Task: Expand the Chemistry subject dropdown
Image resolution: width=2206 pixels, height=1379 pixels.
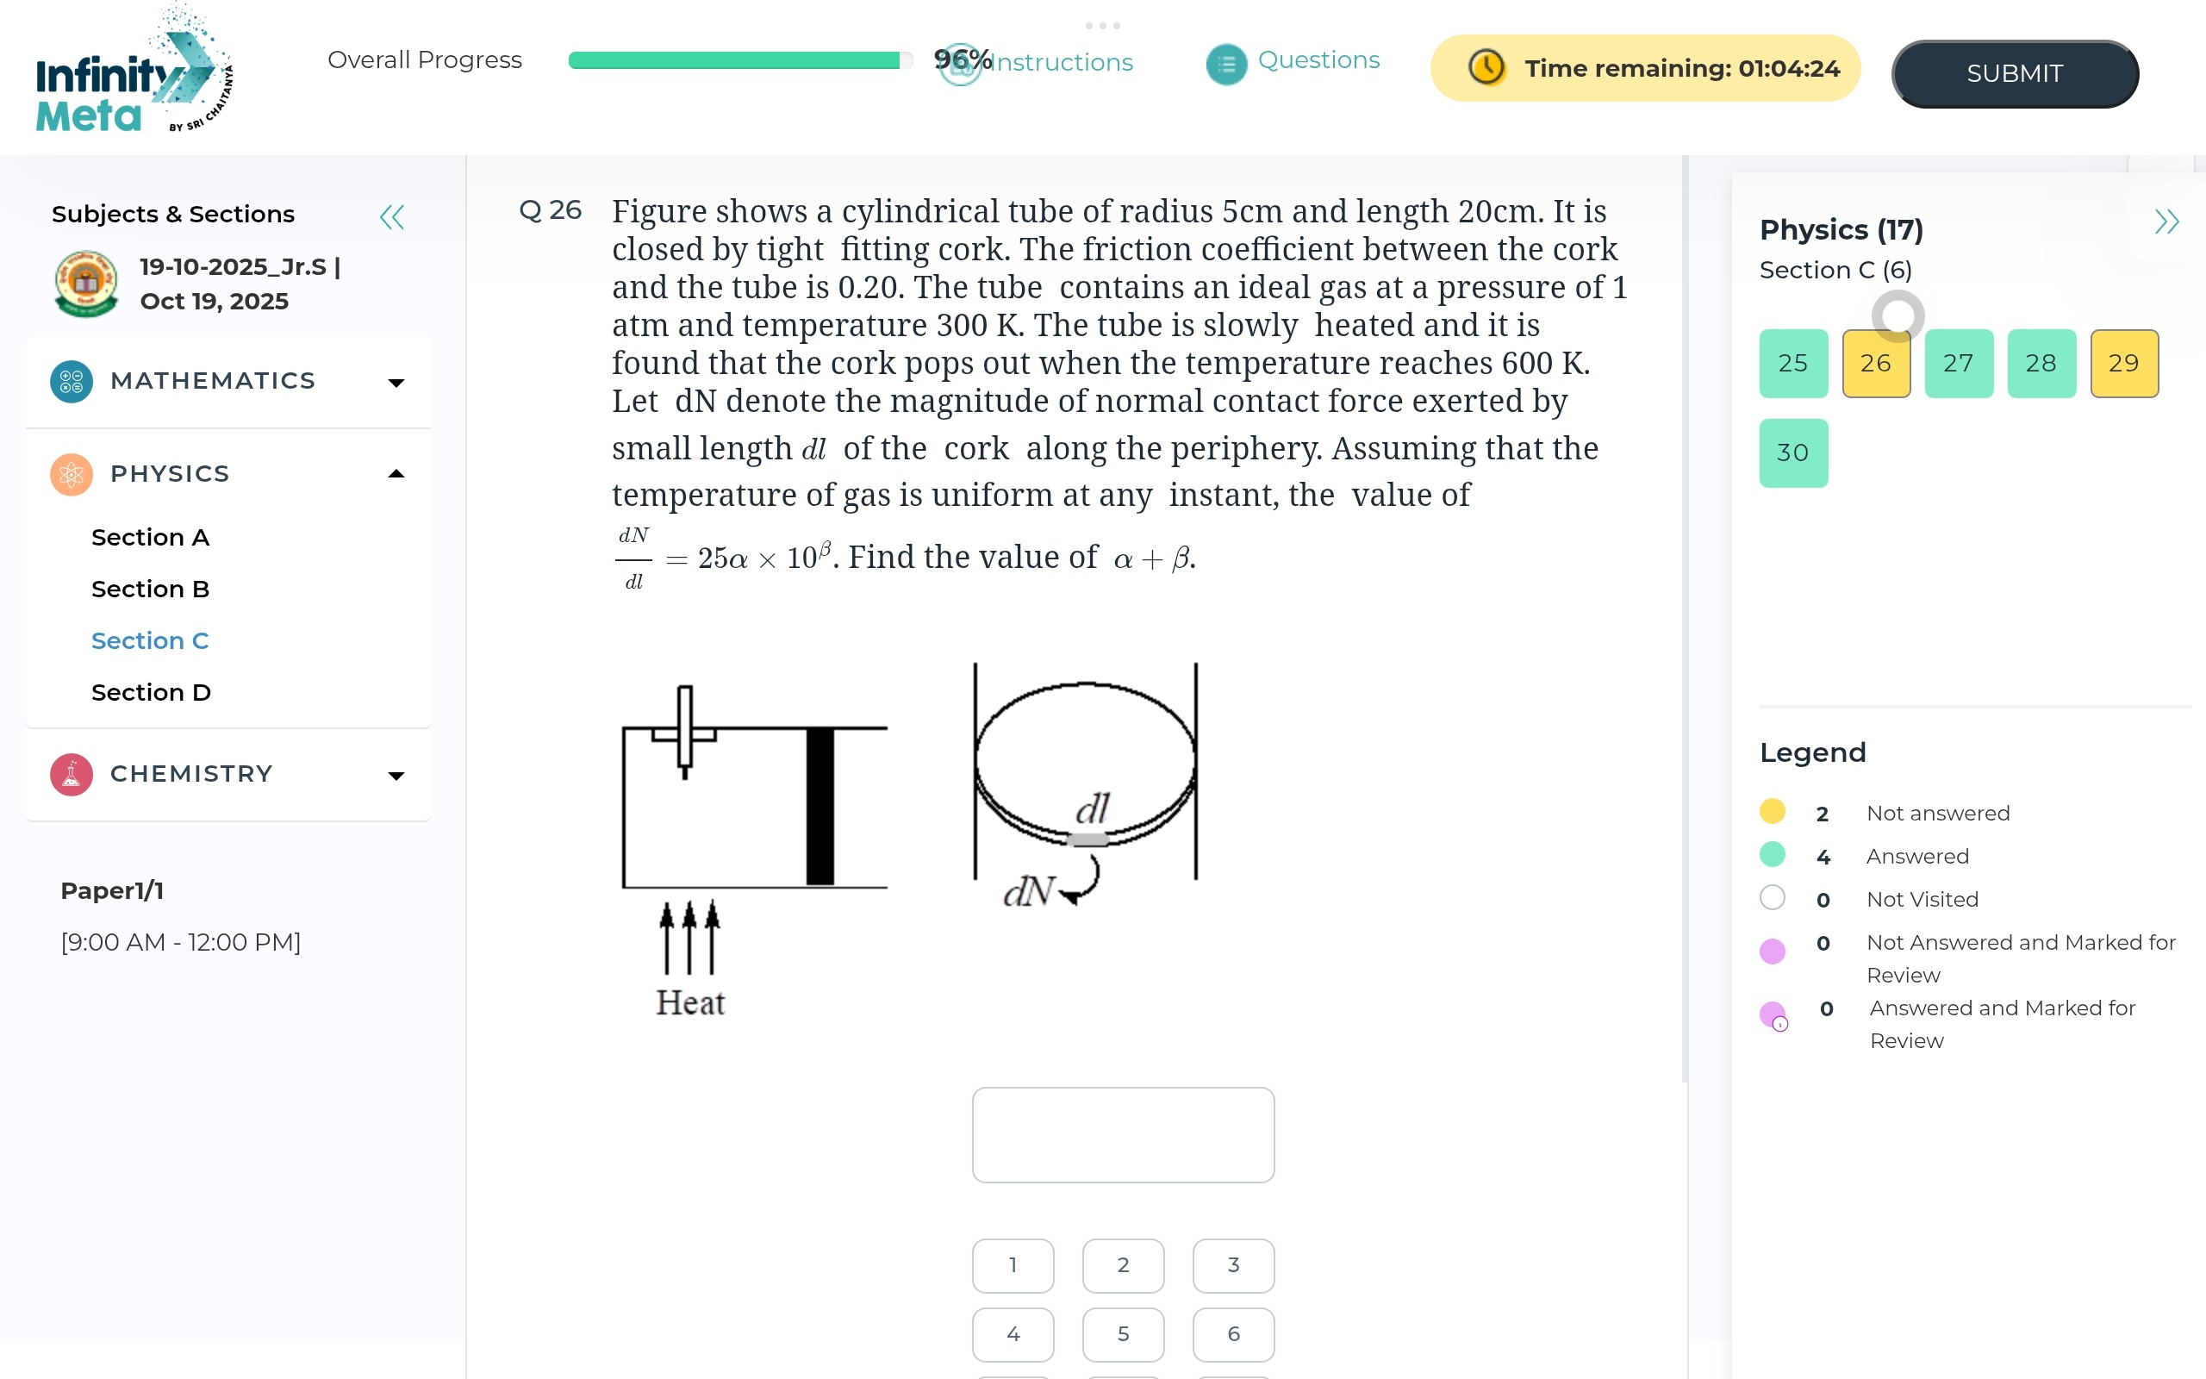Action: point(396,777)
